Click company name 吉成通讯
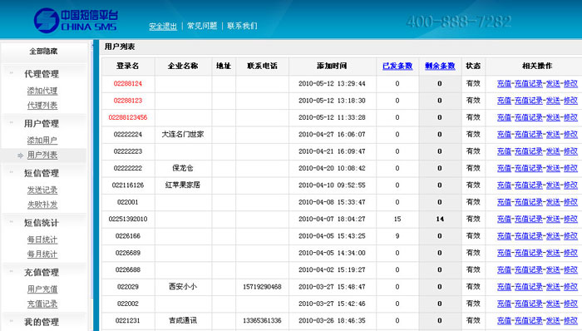This screenshot has width=582, height=331. tap(183, 320)
